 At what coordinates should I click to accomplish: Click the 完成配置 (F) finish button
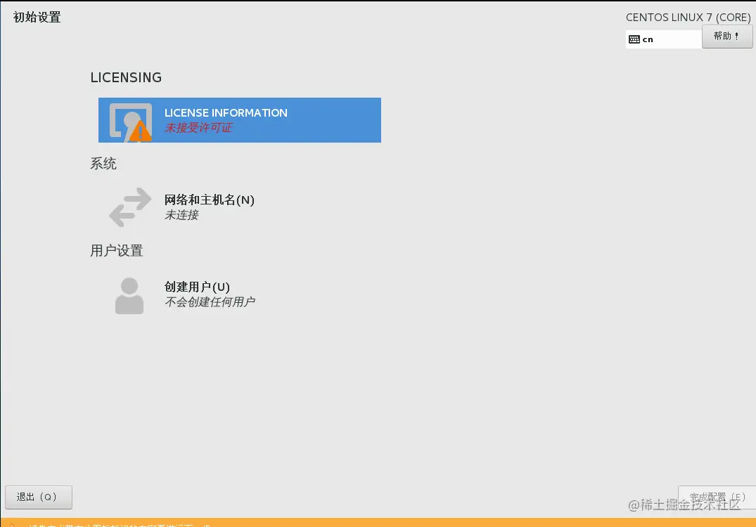[x=717, y=497]
